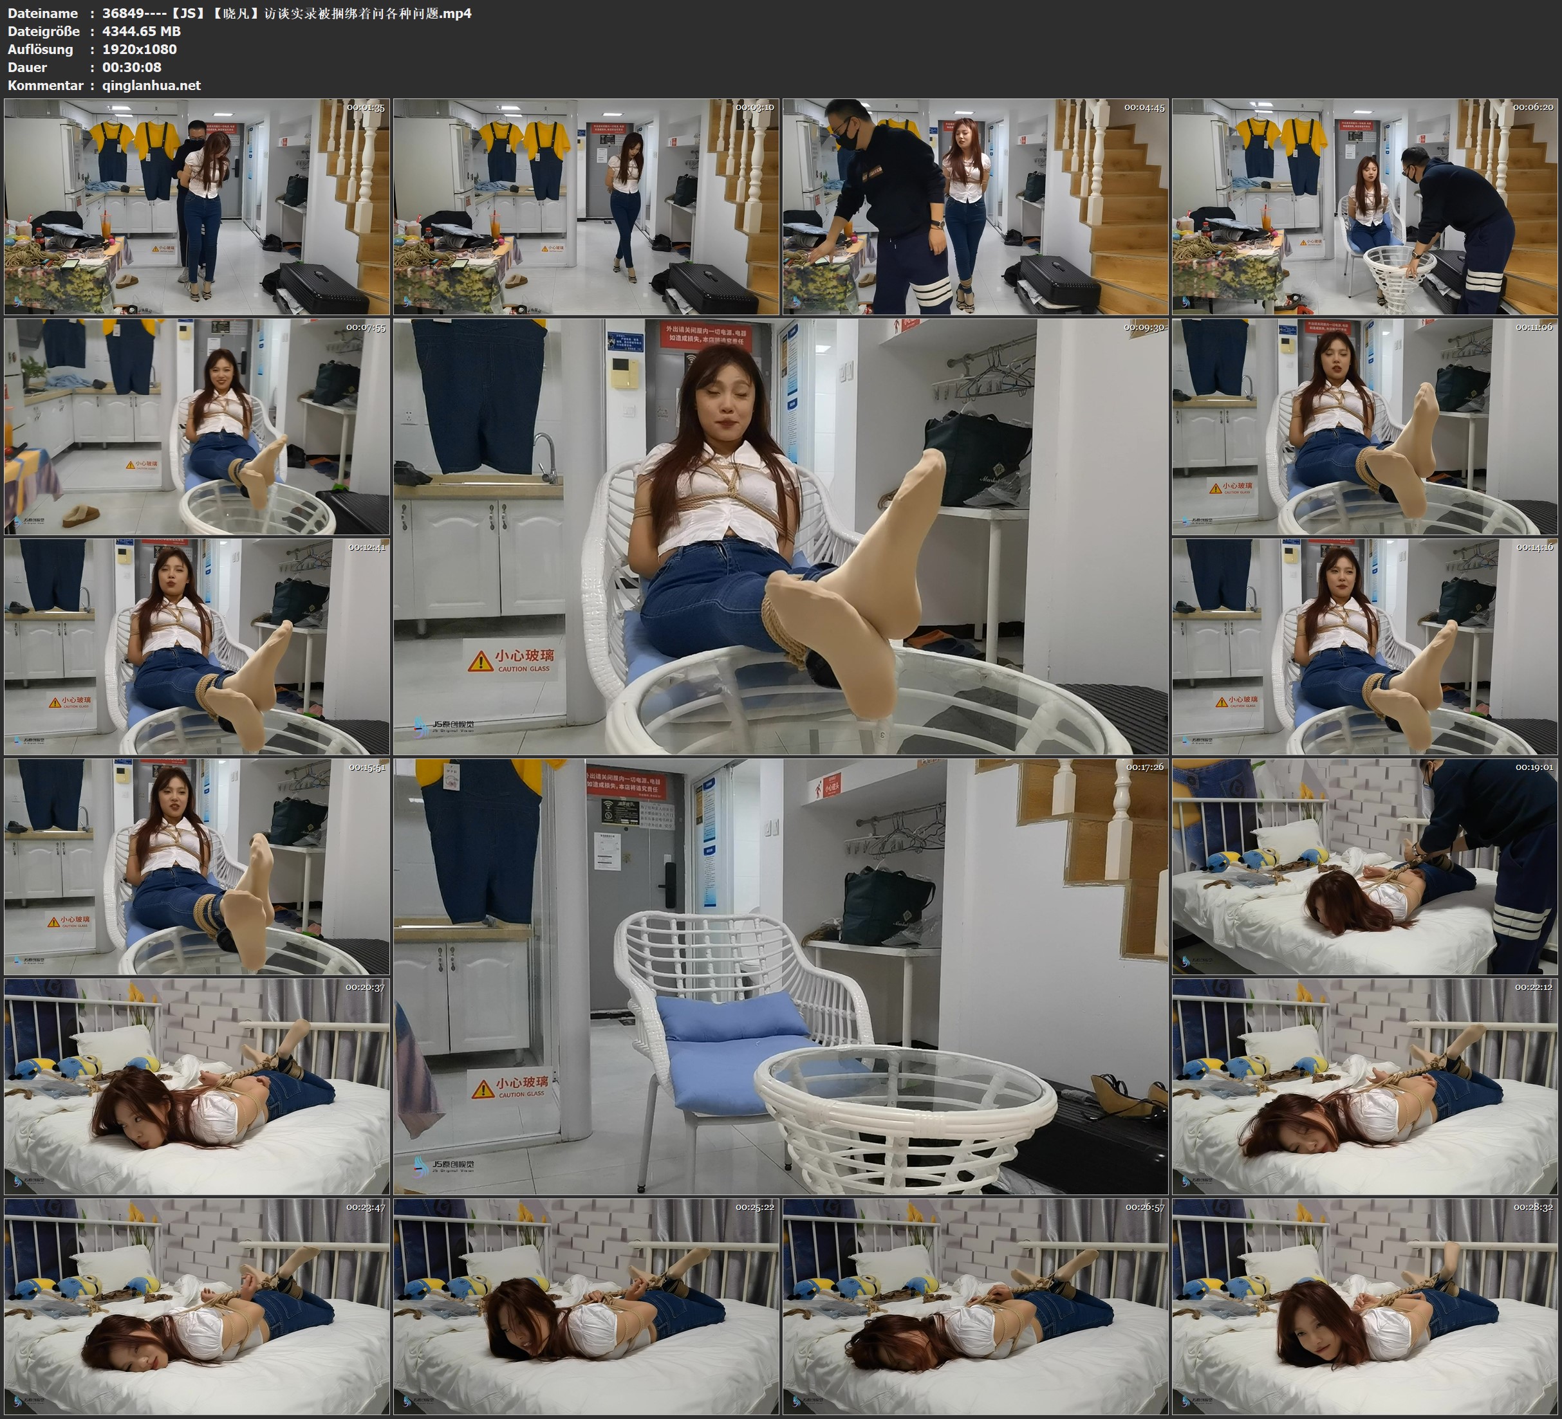This screenshot has height=1419, width=1562.
Task: Click the 00:14:16 preview frame
Action: [1365, 646]
